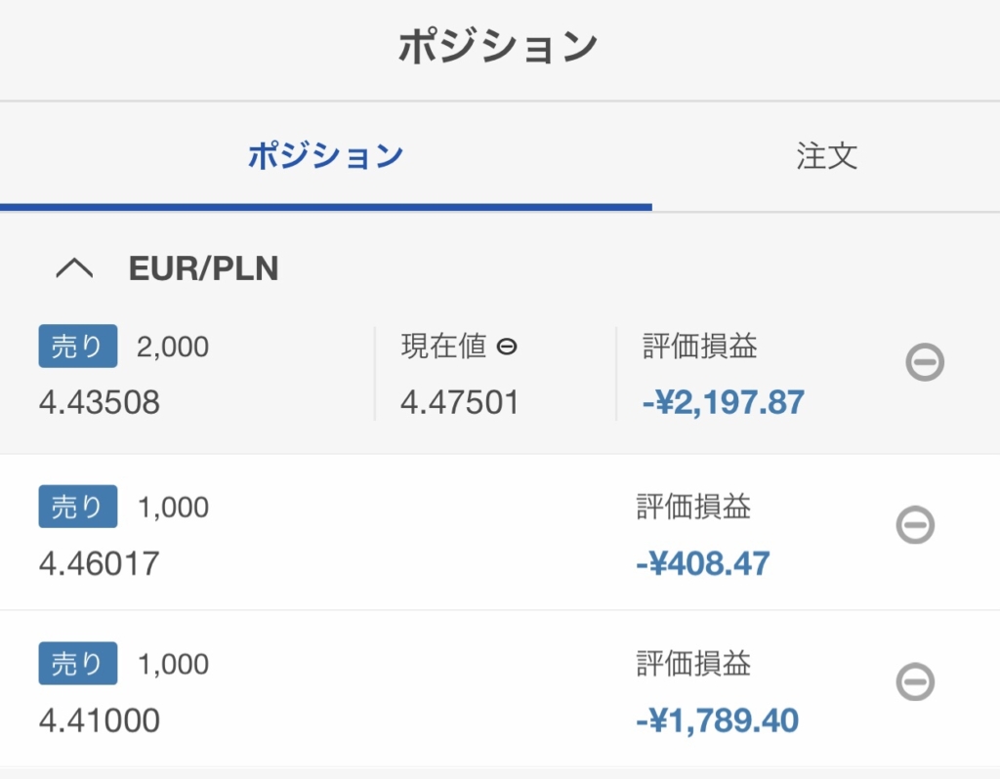
Task: Tap the 現在値 label
Action: (442, 347)
